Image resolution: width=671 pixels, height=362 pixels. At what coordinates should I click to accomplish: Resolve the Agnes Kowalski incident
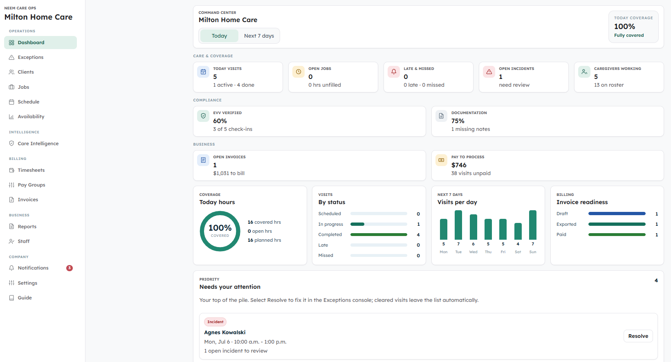point(638,336)
